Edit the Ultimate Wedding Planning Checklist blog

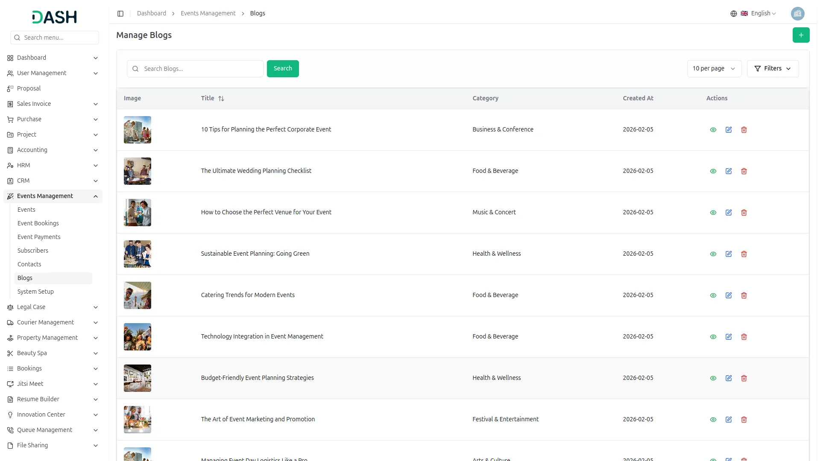point(729,171)
